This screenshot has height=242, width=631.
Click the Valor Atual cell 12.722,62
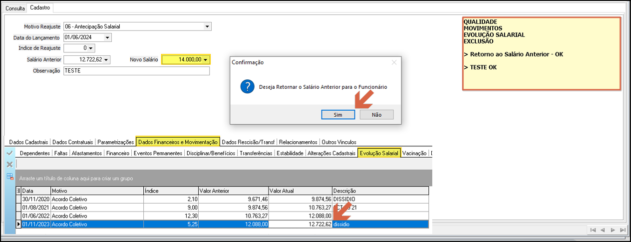click(x=300, y=224)
